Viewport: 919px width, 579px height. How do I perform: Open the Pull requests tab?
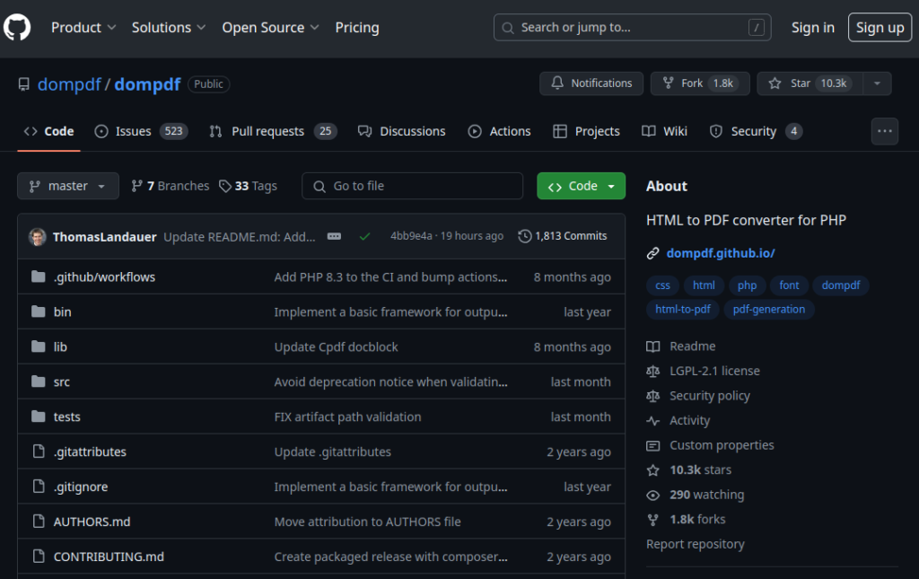[x=273, y=131]
